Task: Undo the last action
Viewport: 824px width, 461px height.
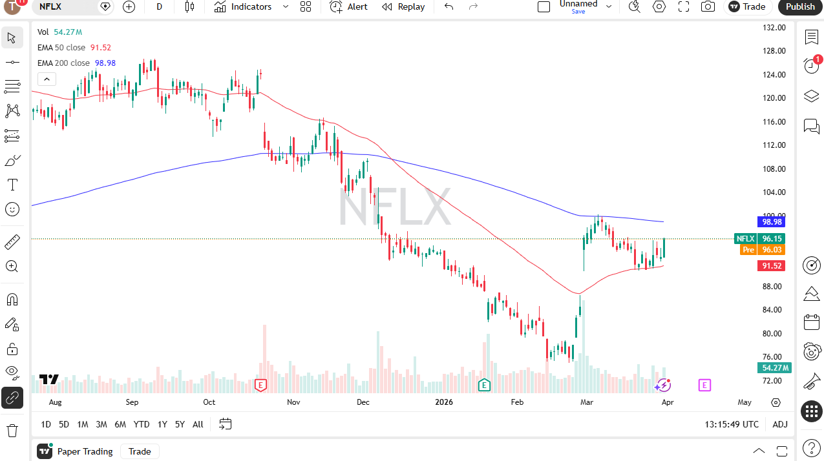Action: (x=449, y=7)
